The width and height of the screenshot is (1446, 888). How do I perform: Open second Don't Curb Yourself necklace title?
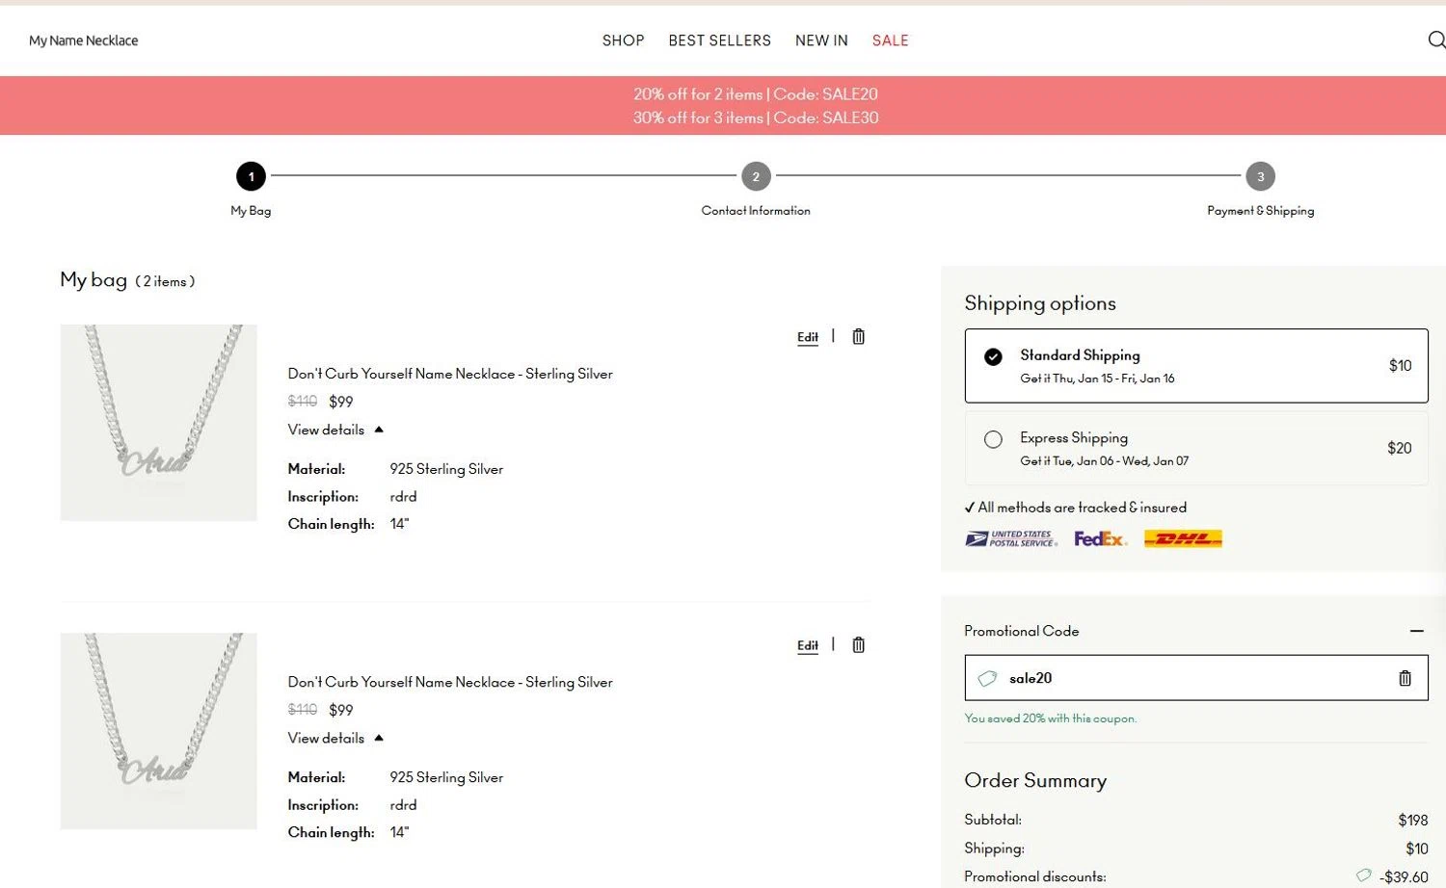pyautogui.click(x=450, y=682)
